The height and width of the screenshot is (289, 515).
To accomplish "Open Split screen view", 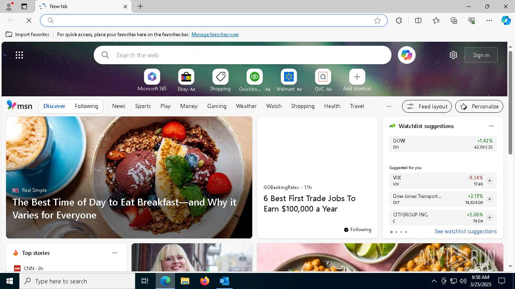I will (418, 20).
